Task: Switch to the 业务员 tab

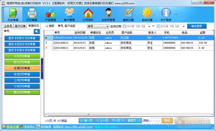Action: [x=8, y=26]
